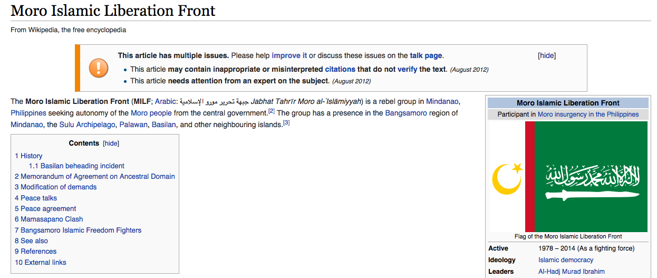This screenshot has width=657, height=278.
Task: Collapse the Contents table with hide
Action: pos(111,143)
